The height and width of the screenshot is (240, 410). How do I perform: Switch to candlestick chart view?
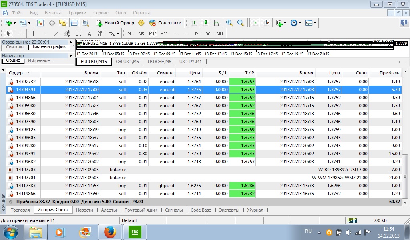pyautogui.click(x=205, y=23)
